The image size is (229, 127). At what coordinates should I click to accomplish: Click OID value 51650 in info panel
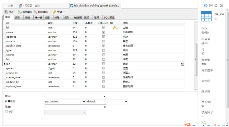(205, 33)
